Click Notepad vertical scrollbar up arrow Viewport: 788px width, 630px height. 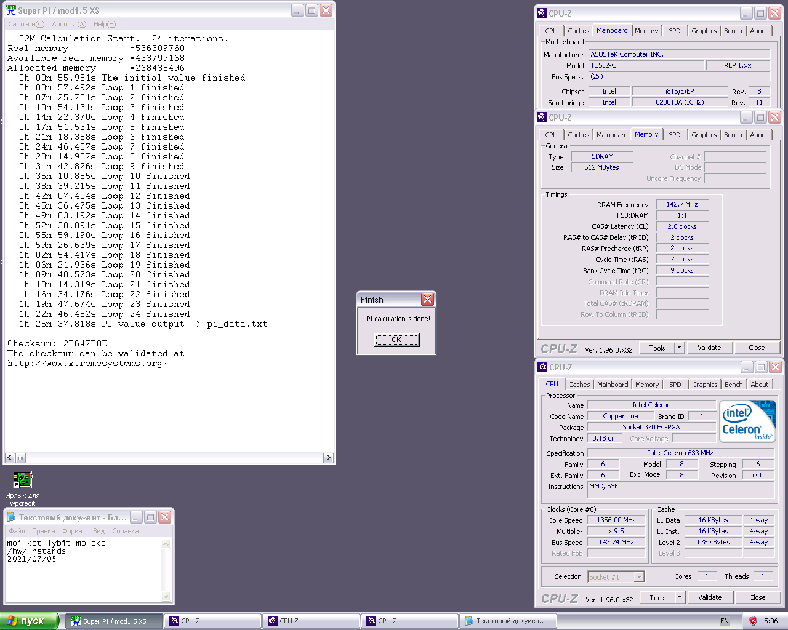click(x=166, y=544)
